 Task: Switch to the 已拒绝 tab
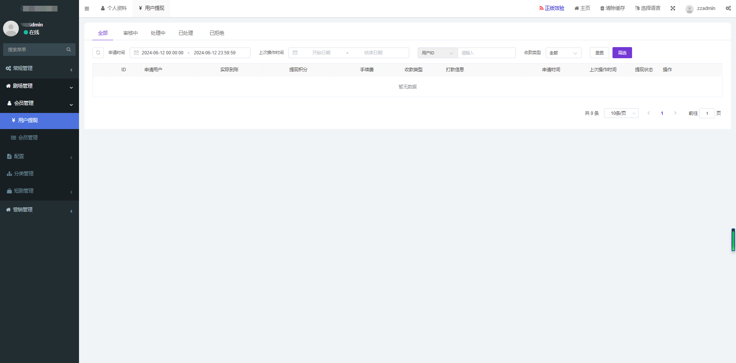[217, 33]
